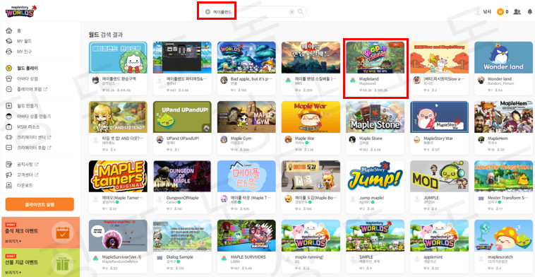Click the play circle icon in search box

pyautogui.click(x=208, y=12)
